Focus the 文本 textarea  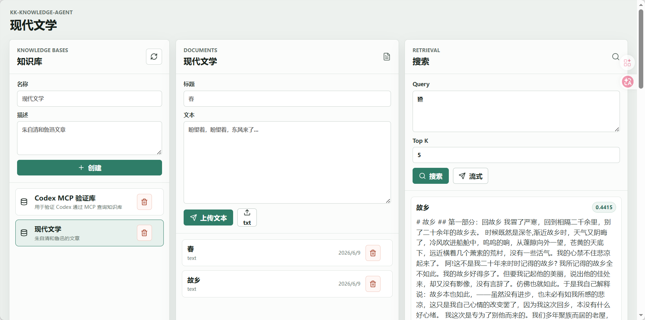287,162
